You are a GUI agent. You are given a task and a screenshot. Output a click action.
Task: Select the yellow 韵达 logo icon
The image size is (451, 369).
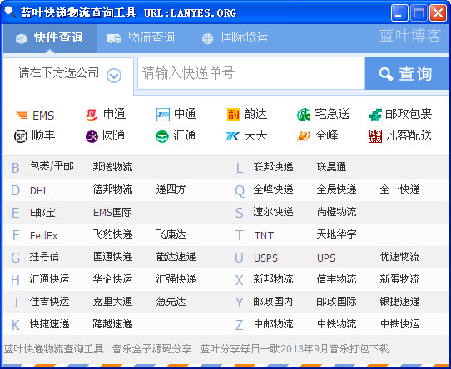(x=233, y=115)
